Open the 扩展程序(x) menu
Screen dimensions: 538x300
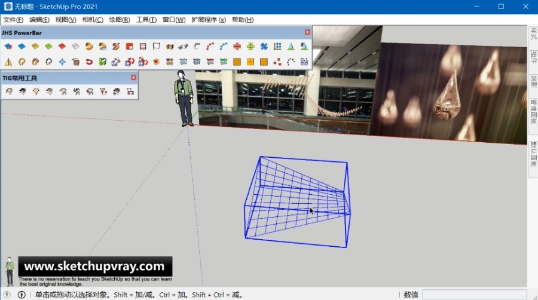209,20
